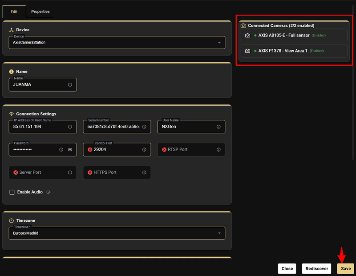Enable the Enable Audio checkbox
This screenshot has width=356, height=276.
(x=12, y=192)
